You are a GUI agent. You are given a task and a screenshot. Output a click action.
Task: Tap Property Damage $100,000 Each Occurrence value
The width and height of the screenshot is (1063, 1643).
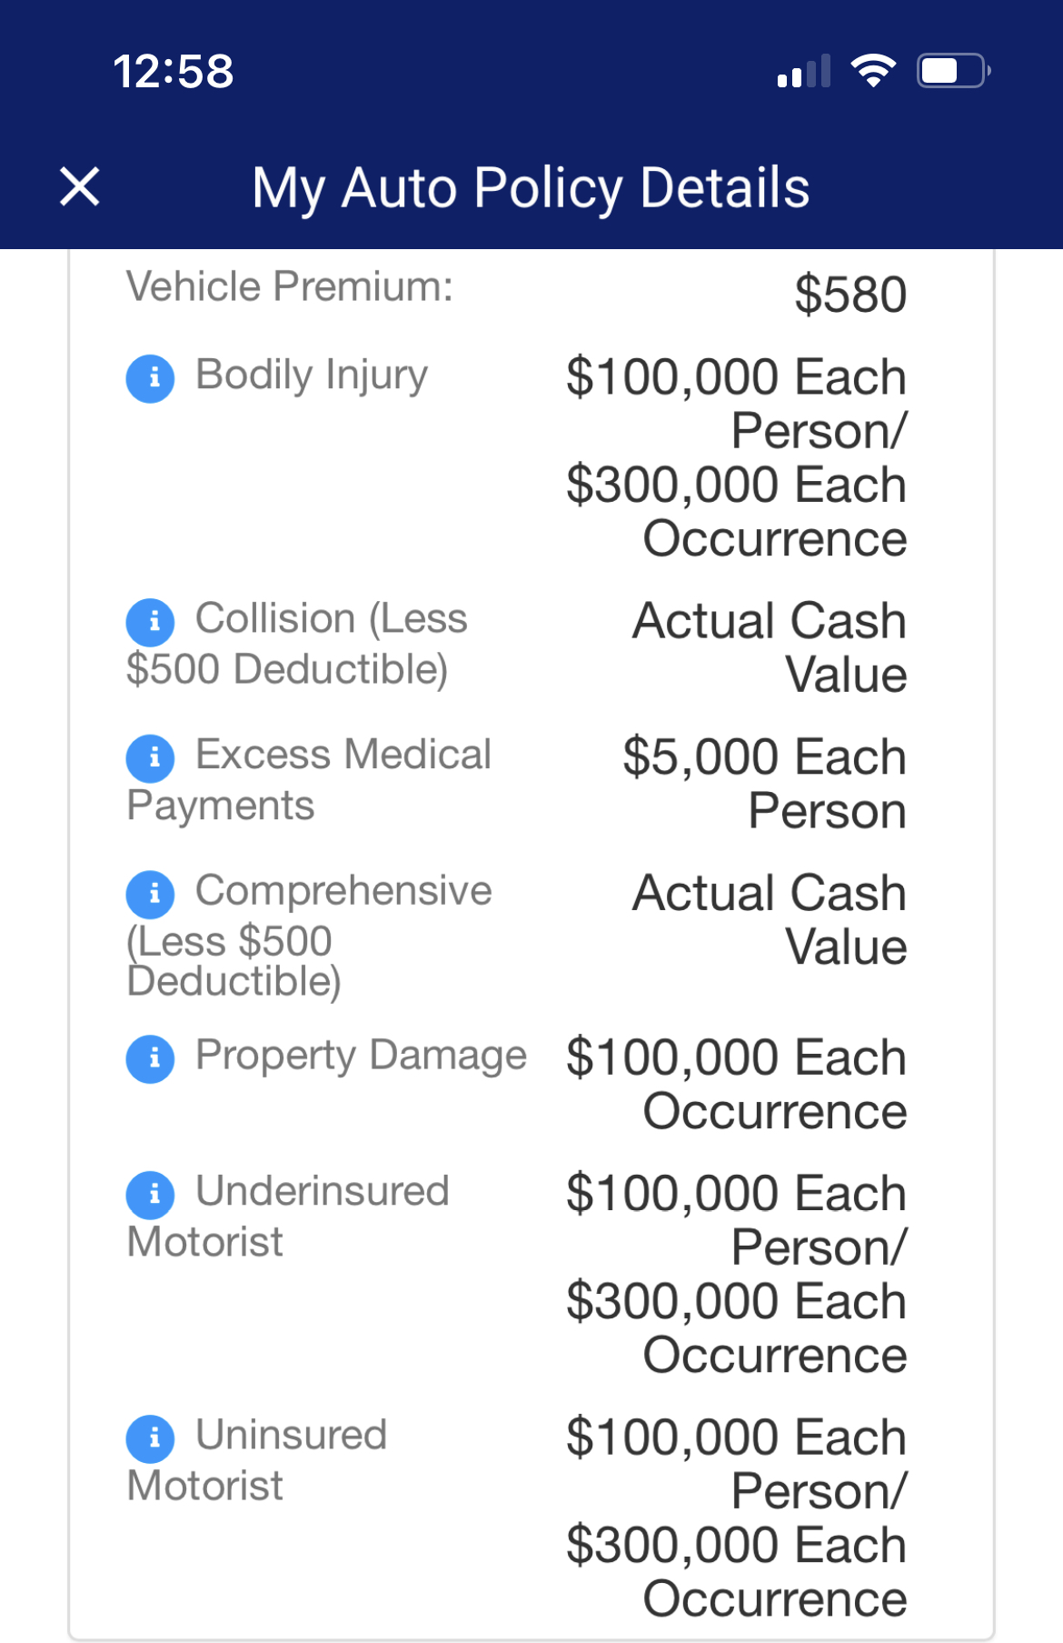click(736, 1084)
